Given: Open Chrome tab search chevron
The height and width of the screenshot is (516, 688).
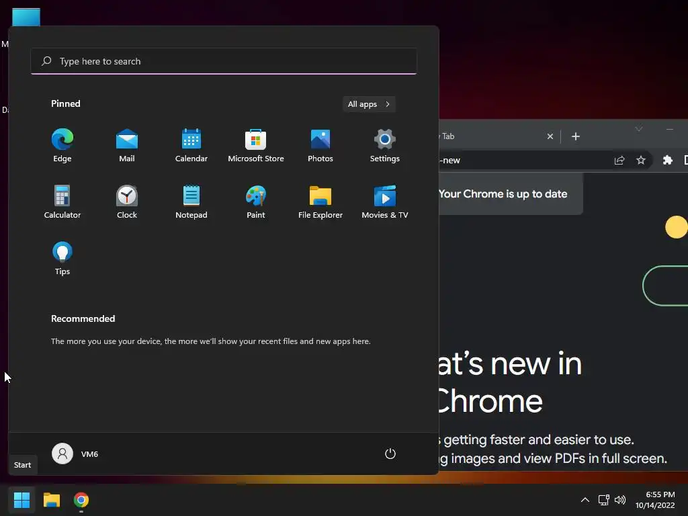Looking at the screenshot, I should pyautogui.click(x=639, y=128).
